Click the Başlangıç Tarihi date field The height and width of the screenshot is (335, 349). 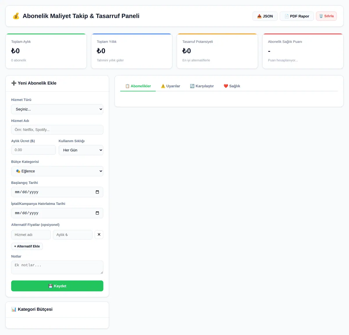coord(57,192)
